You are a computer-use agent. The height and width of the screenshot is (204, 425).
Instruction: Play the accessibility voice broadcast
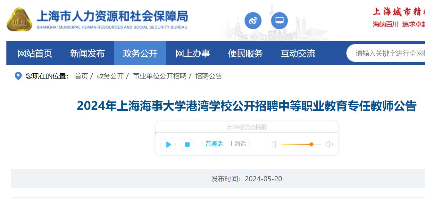(168, 144)
